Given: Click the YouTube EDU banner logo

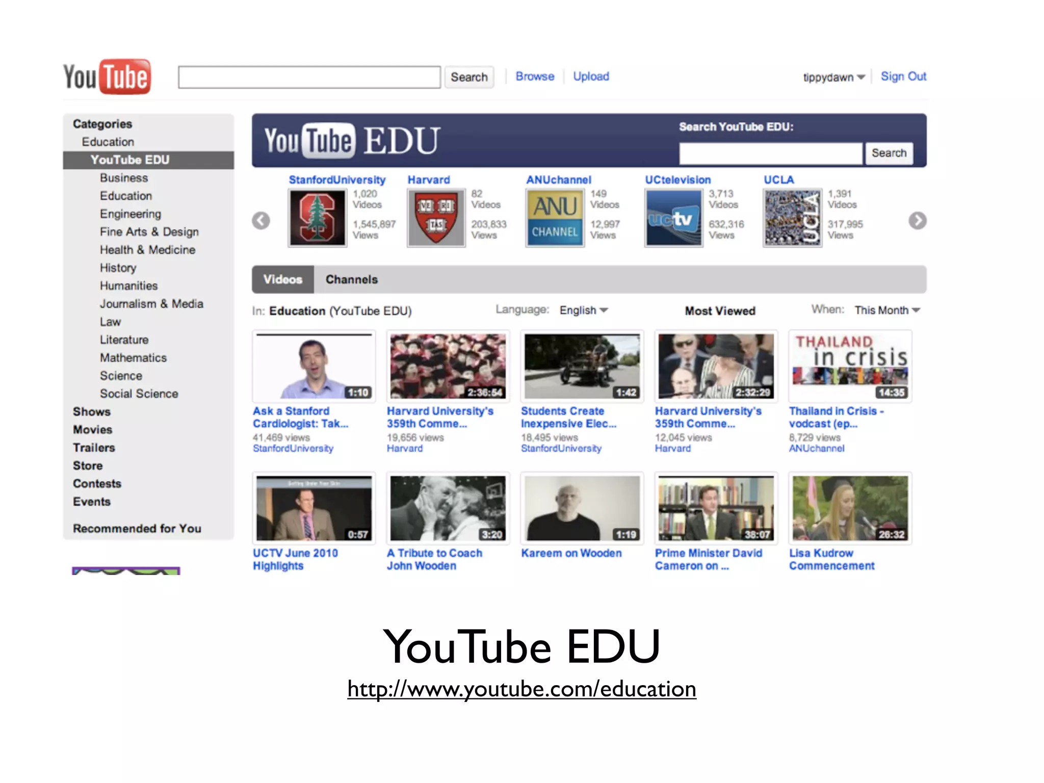Looking at the screenshot, I should 352,141.
